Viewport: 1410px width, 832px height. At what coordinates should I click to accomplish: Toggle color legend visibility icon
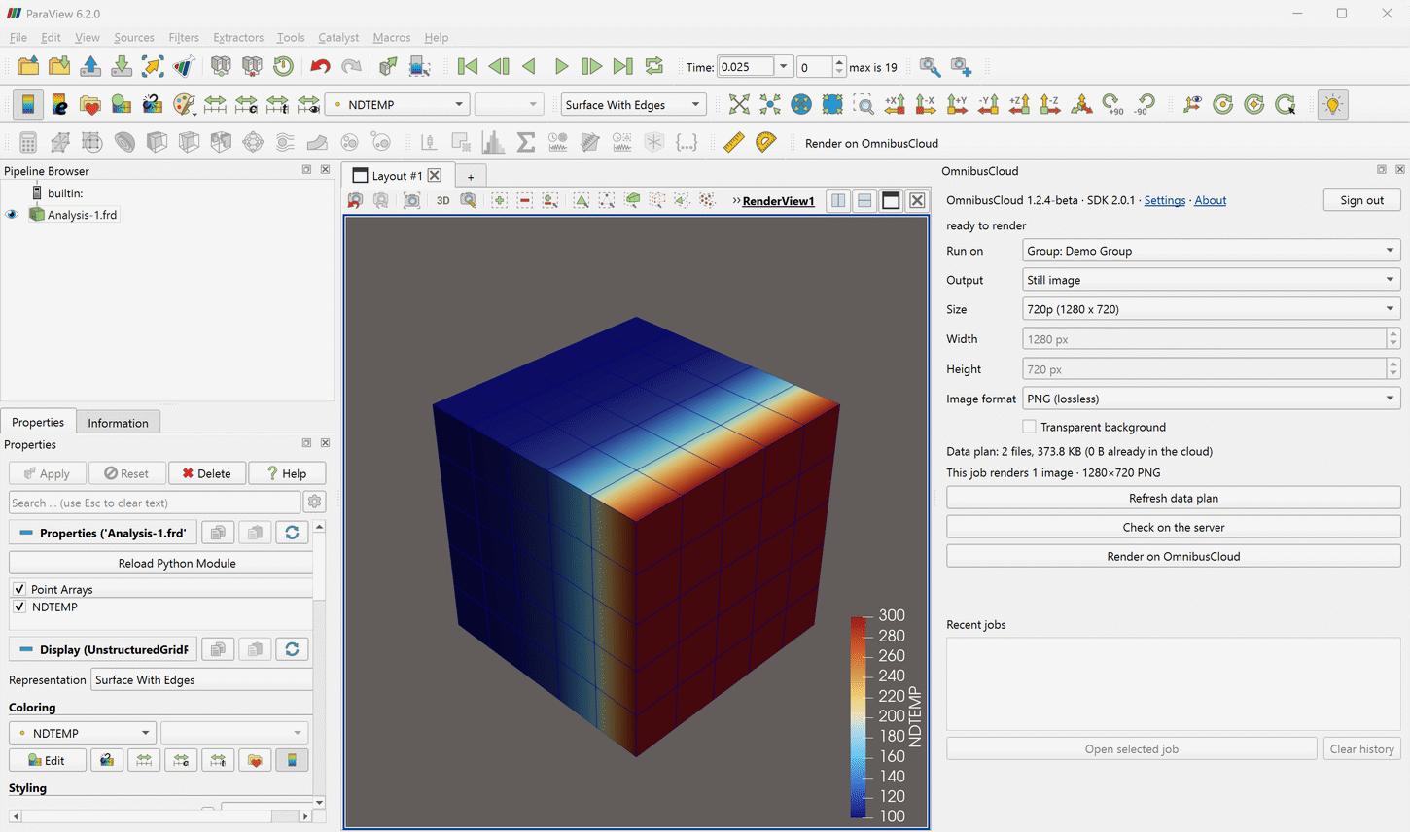point(28,105)
